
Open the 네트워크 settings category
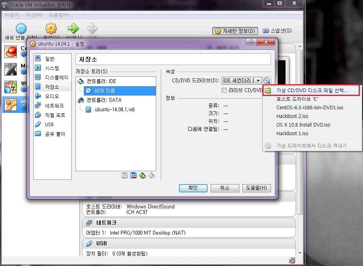coord(54,106)
